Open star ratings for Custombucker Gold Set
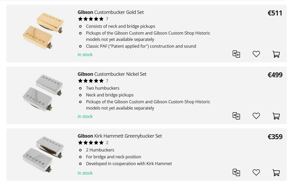Screen dimensions: 297x184 coord(91,19)
